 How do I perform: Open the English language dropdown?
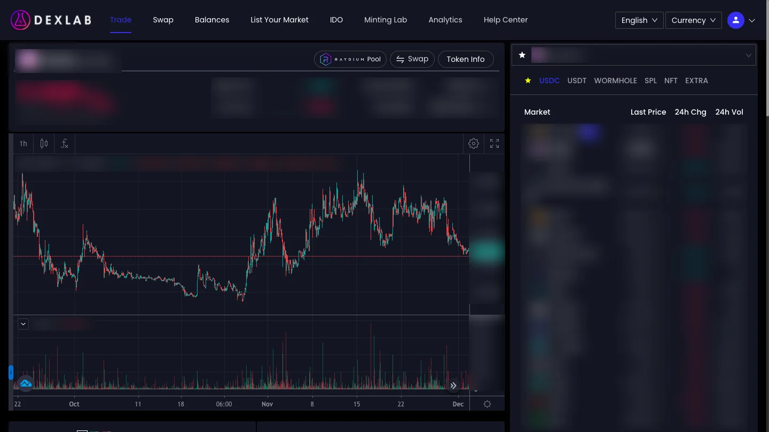[639, 20]
